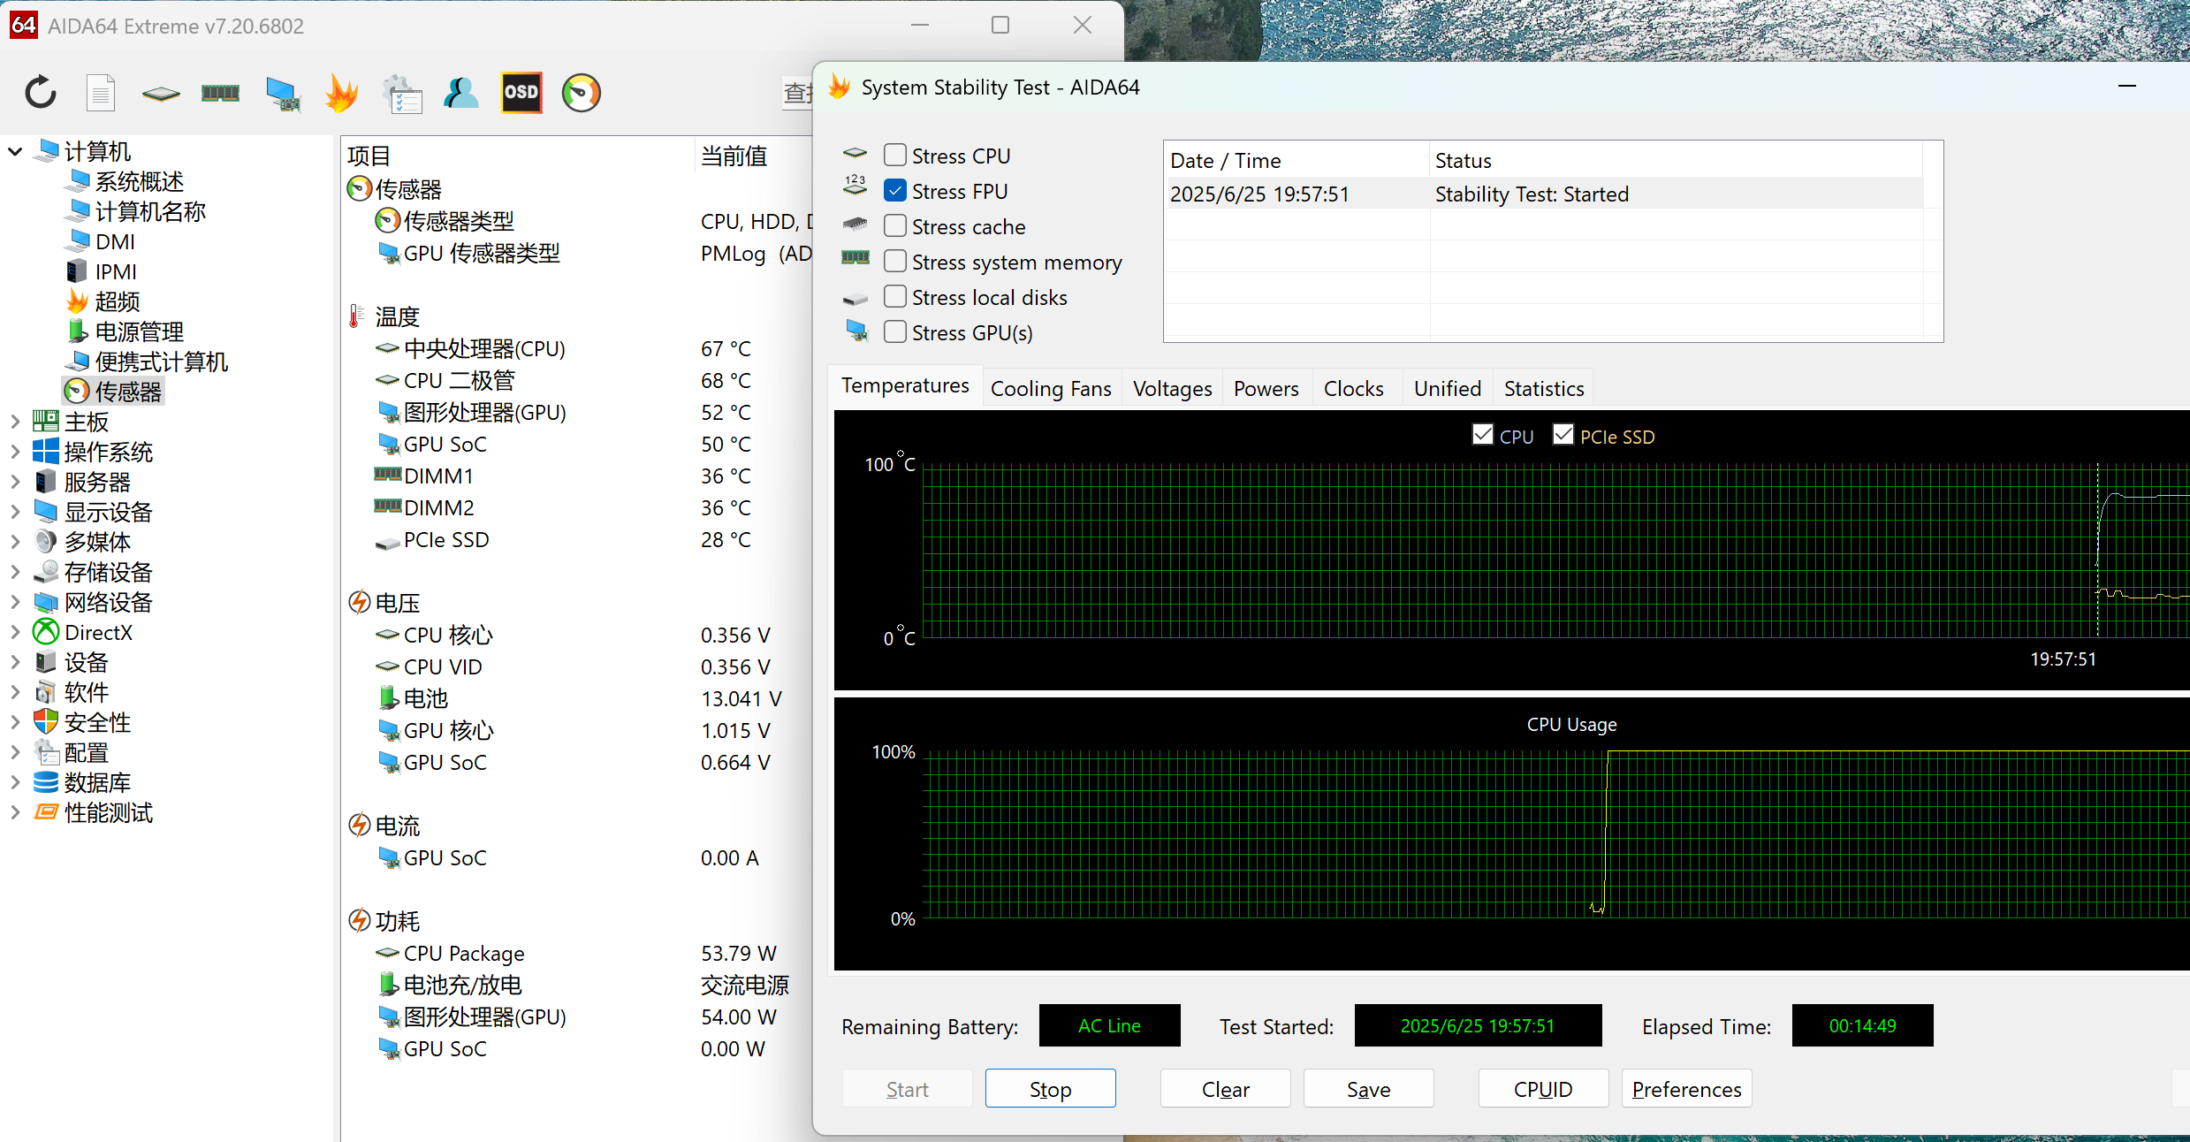Select the DMI tree item
Image resolution: width=2190 pixels, height=1142 pixels.
click(115, 241)
